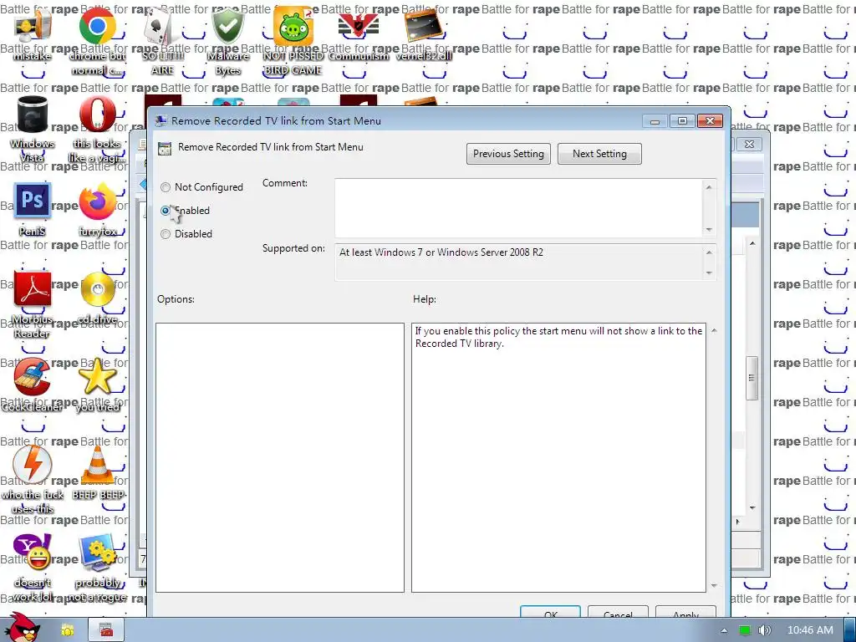Open the pinned yellow taskbar icon
This screenshot has height=642, width=856.
68,630
